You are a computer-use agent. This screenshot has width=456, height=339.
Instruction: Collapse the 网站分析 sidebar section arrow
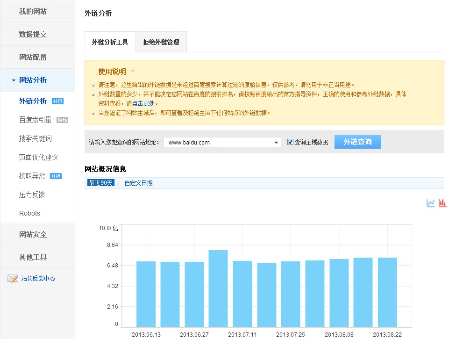14,80
